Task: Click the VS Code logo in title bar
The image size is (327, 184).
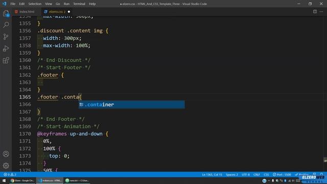Action: [5, 4]
